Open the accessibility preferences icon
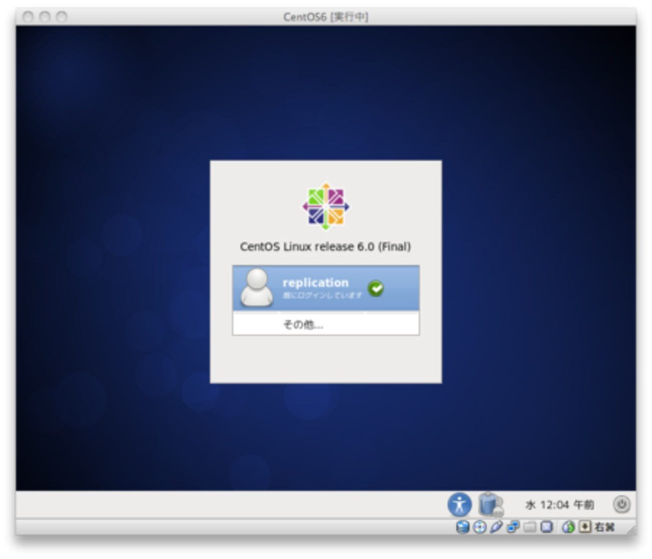 tap(459, 504)
